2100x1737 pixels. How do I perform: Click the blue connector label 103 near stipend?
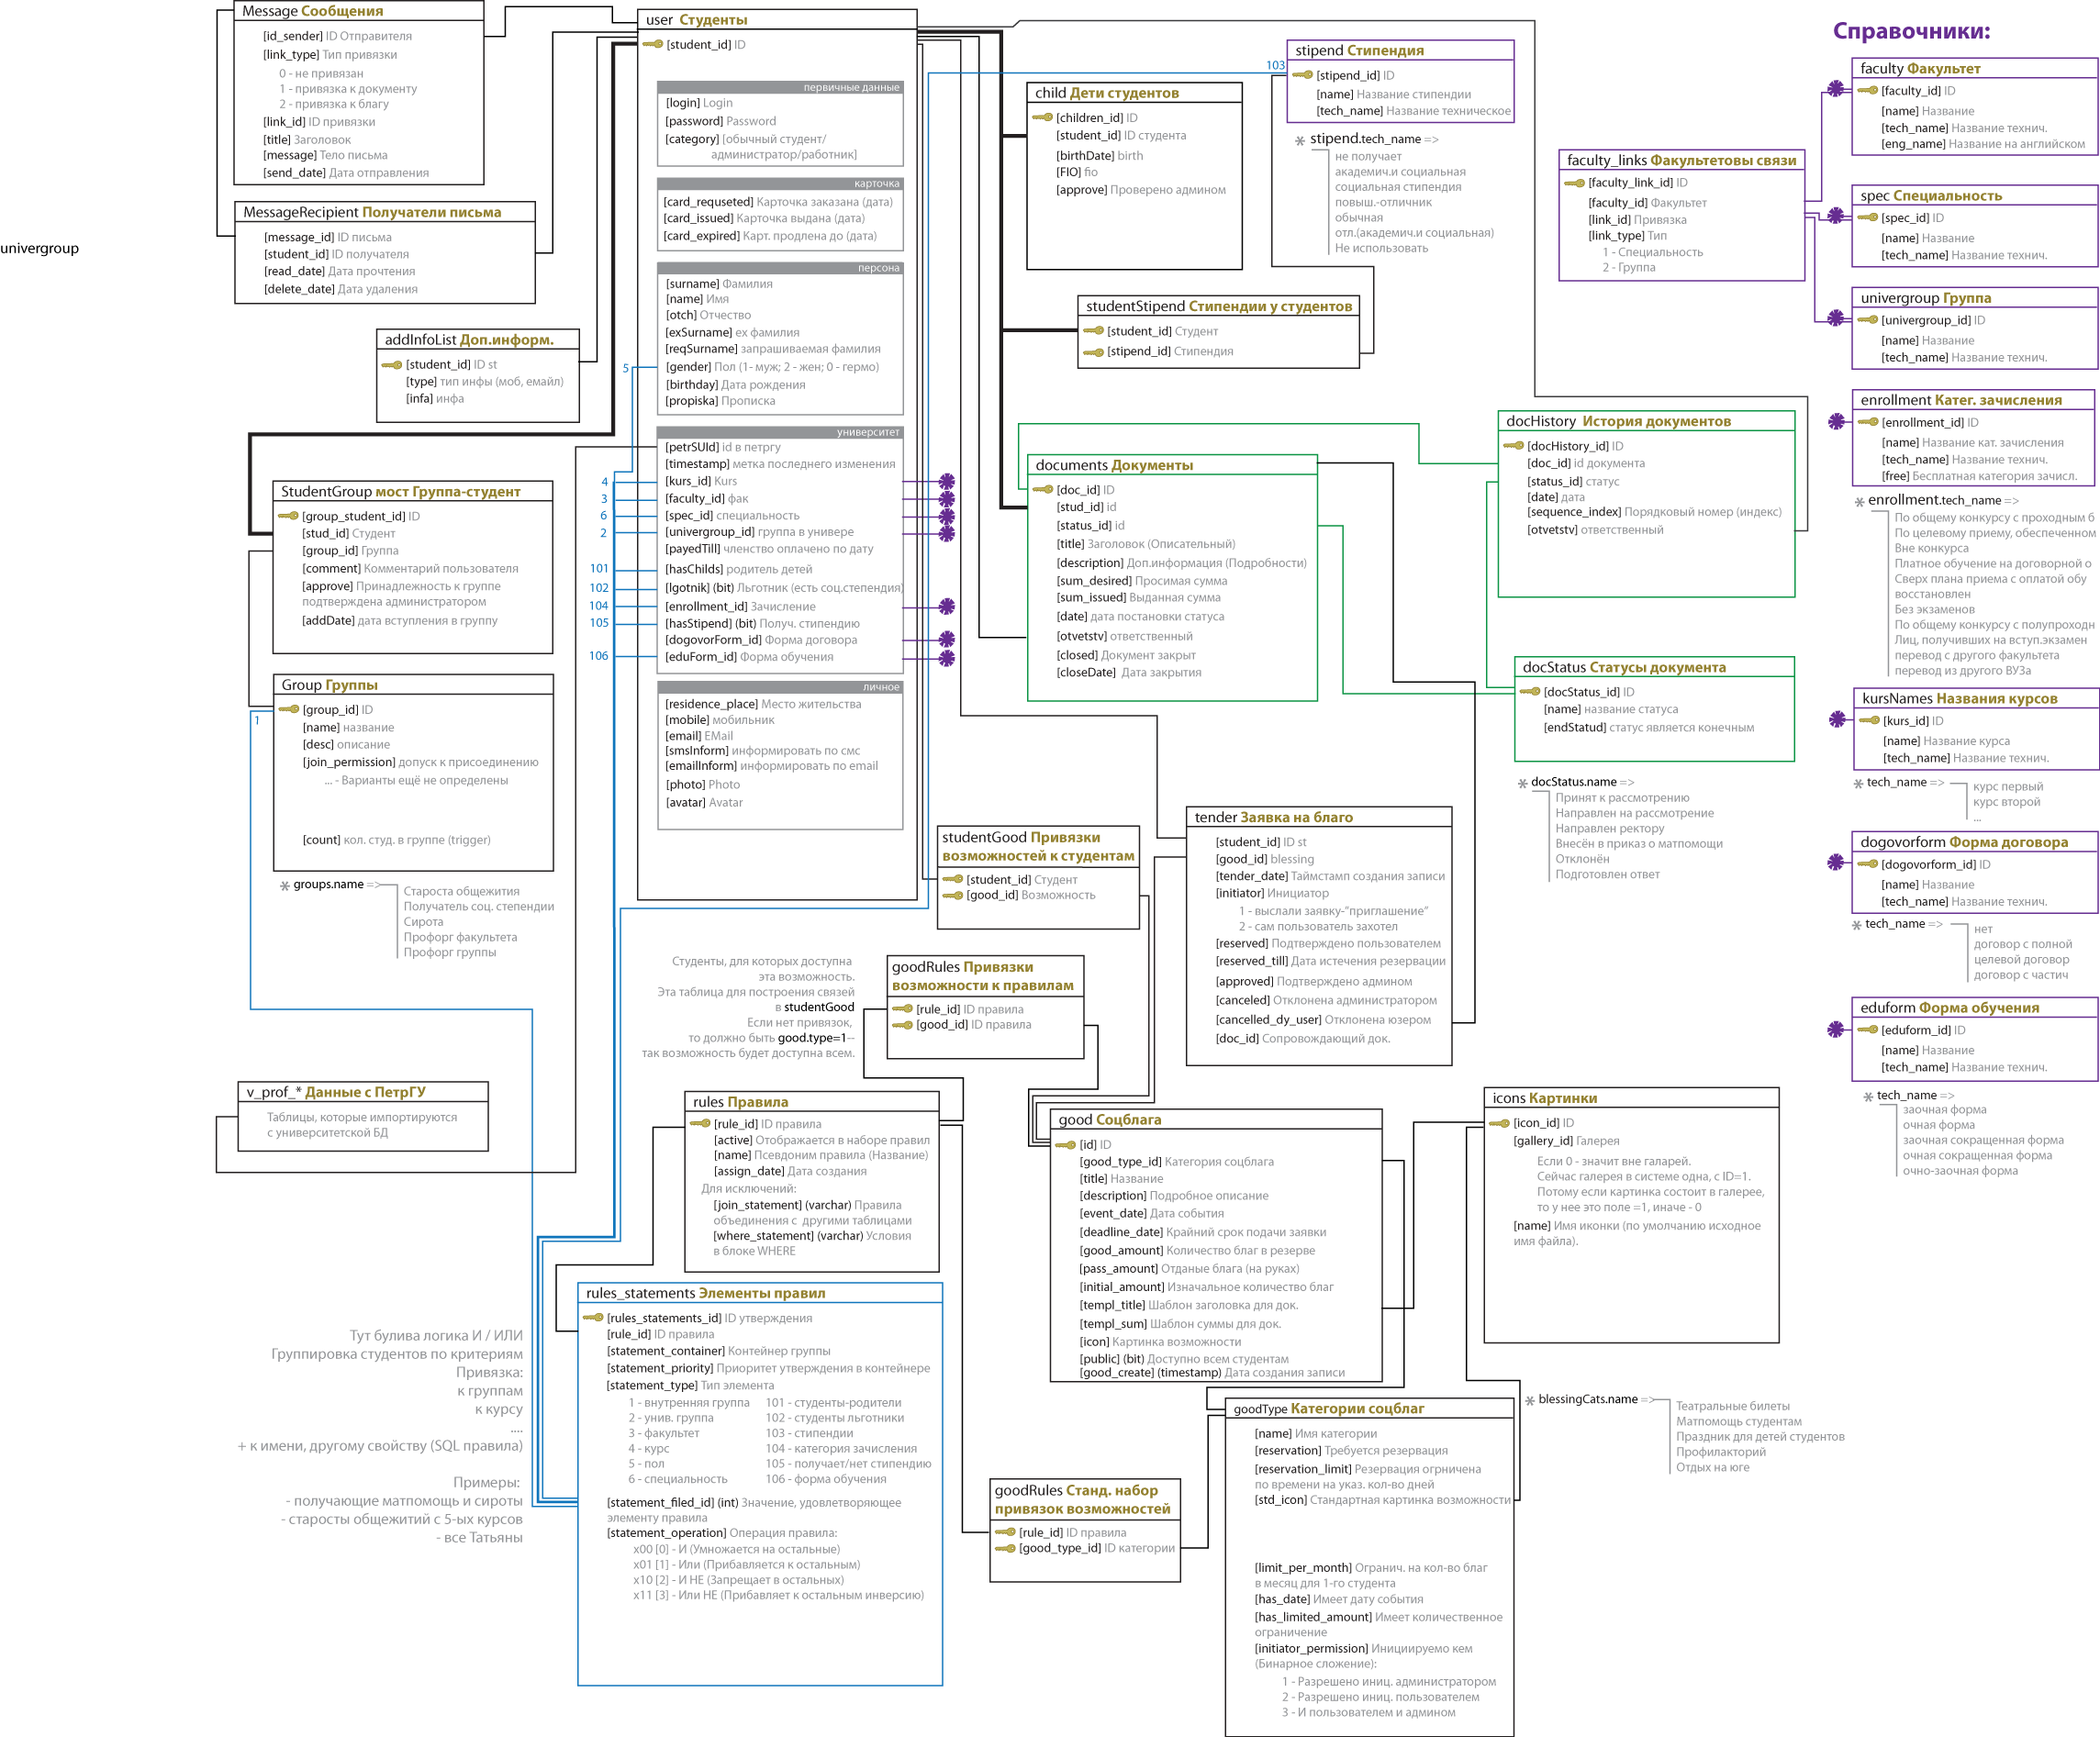coord(1275,65)
